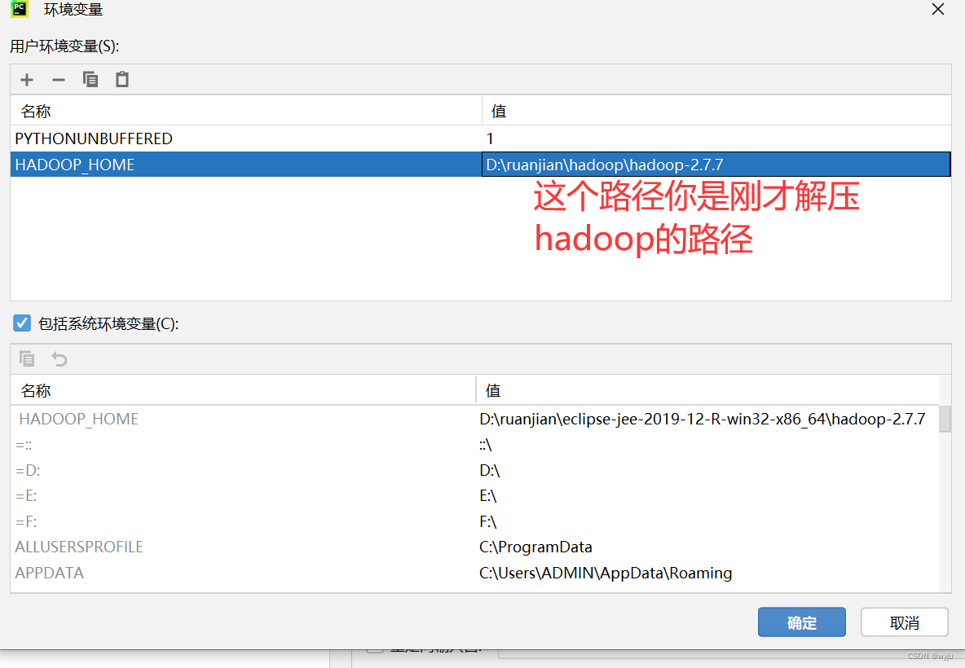Click the PYTHONUNBUFFERED value 1

(490, 138)
